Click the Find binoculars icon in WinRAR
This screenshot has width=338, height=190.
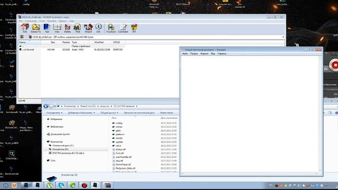(x=78, y=28)
